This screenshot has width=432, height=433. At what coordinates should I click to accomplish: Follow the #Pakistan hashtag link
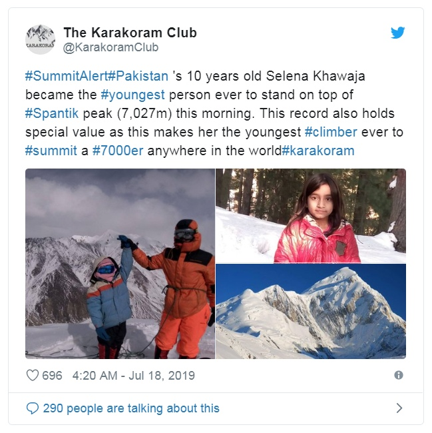pos(137,76)
